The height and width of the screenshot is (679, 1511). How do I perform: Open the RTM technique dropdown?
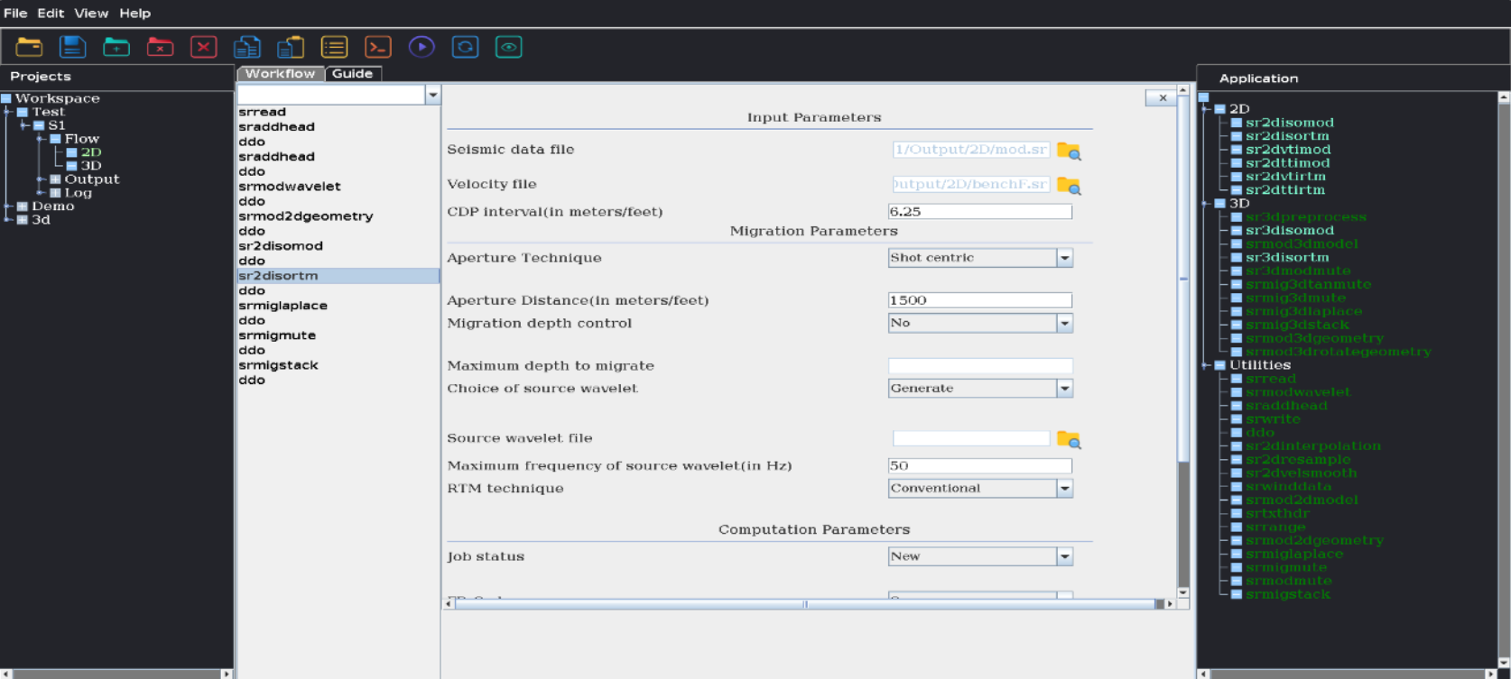tap(1065, 489)
